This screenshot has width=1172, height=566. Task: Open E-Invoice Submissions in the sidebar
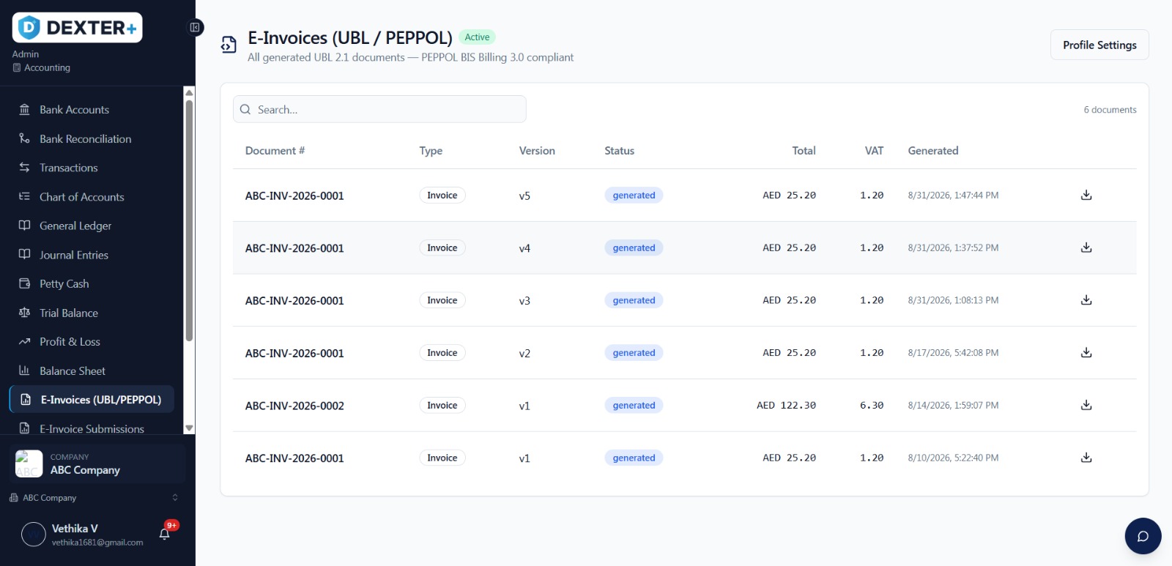tap(92, 428)
